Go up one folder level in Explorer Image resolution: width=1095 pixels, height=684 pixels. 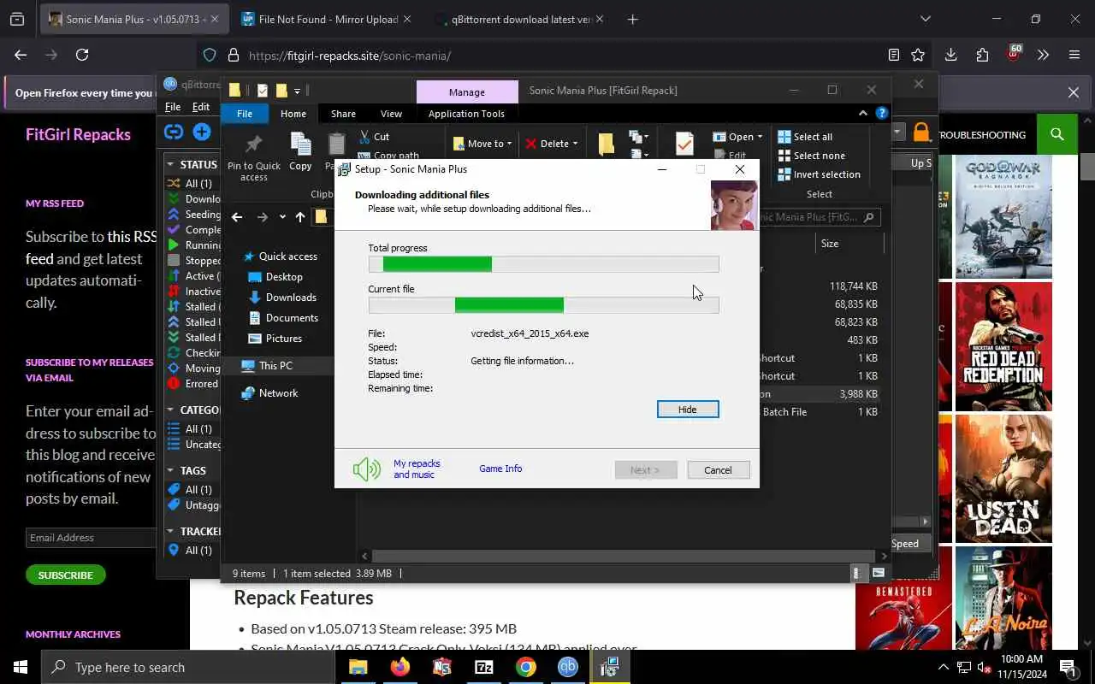(x=300, y=217)
